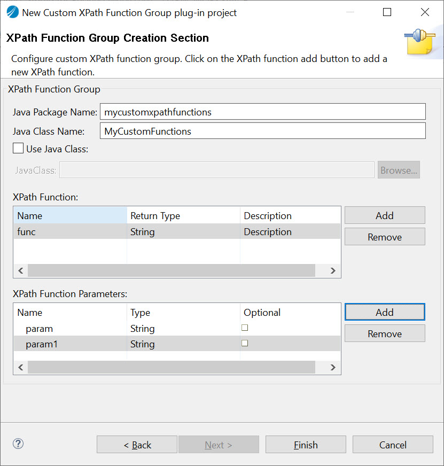Enable the Use Java Class checkbox
444x466 pixels.
tap(18, 149)
